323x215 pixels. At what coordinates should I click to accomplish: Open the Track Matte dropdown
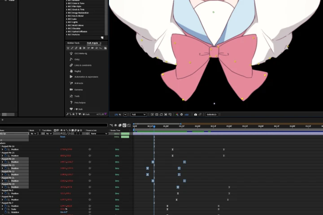(49, 133)
